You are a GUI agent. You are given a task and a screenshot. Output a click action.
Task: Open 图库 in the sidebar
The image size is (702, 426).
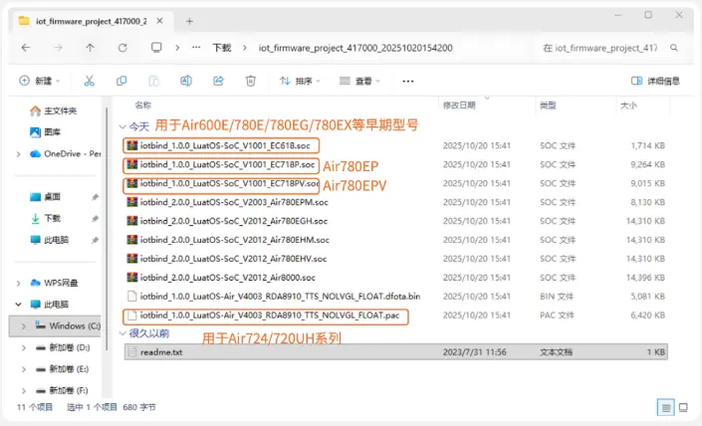tap(45, 132)
